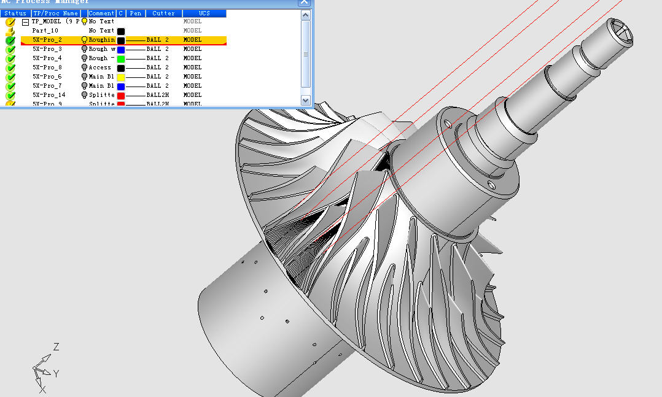Toggle the 5X-Pro_4 light bulb display
Screen dimensions: 662x397
click(x=84, y=58)
